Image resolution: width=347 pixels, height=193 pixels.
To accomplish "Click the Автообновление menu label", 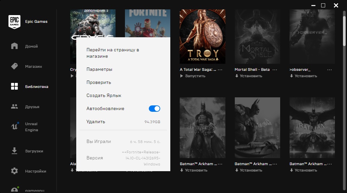I will (x=105, y=108).
